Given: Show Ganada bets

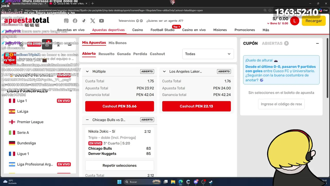Looking at the screenshot, I should 124,54.
